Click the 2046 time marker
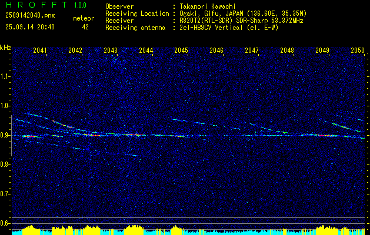Image resolution: width=370 pixels, height=235 pixels. 216,51
